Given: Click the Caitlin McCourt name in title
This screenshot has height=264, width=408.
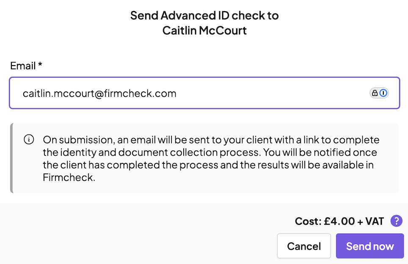Looking at the screenshot, I should tap(204, 31).
